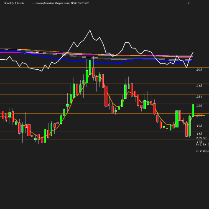Image resolution: width=209 pixels, height=209 pixels.
Task: Select the 265 price level label
Action: pyautogui.click(x=199, y=69)
